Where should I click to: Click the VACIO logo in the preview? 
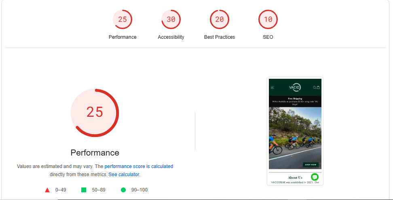(295, 87)
